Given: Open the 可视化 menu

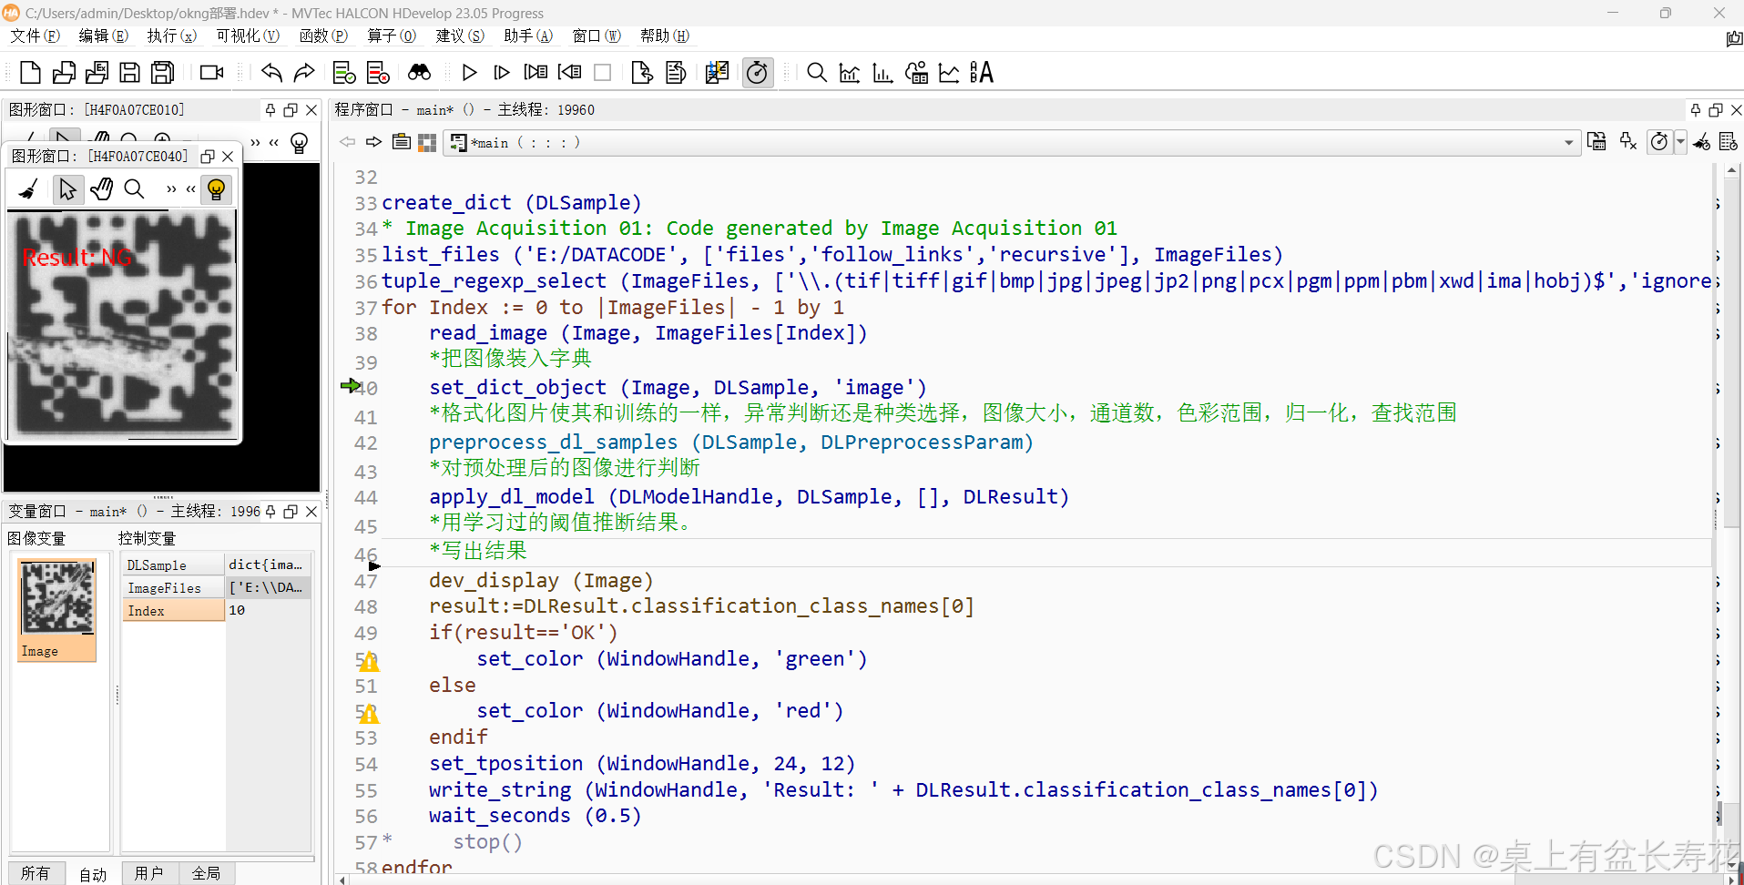Looking at the screenshot, I should pyautogui.click(x=247, y=36).
